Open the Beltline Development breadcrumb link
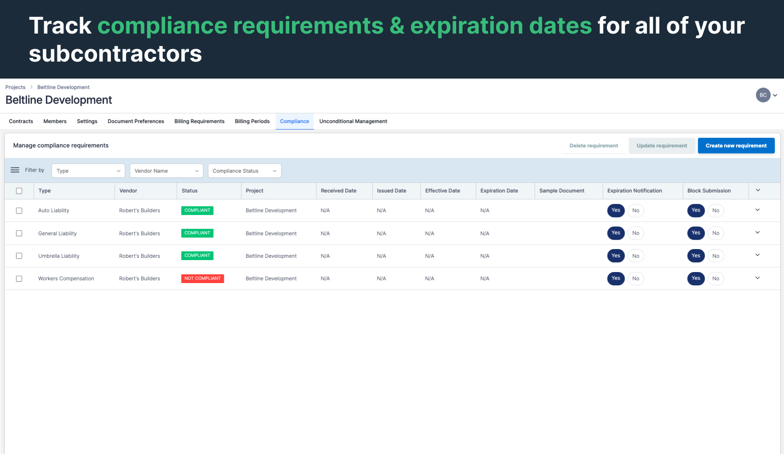Screen dimensions: 784x454 (x=63, y=87)
